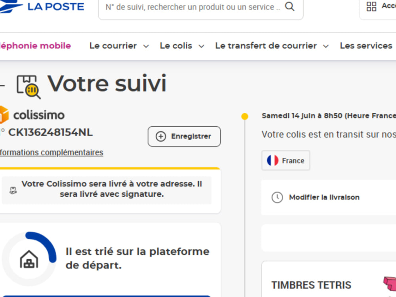Screen dimensions: 396x297
Task: Click the Samedi 14 juin à 8h50 date
Action: (x=329, y=116)
